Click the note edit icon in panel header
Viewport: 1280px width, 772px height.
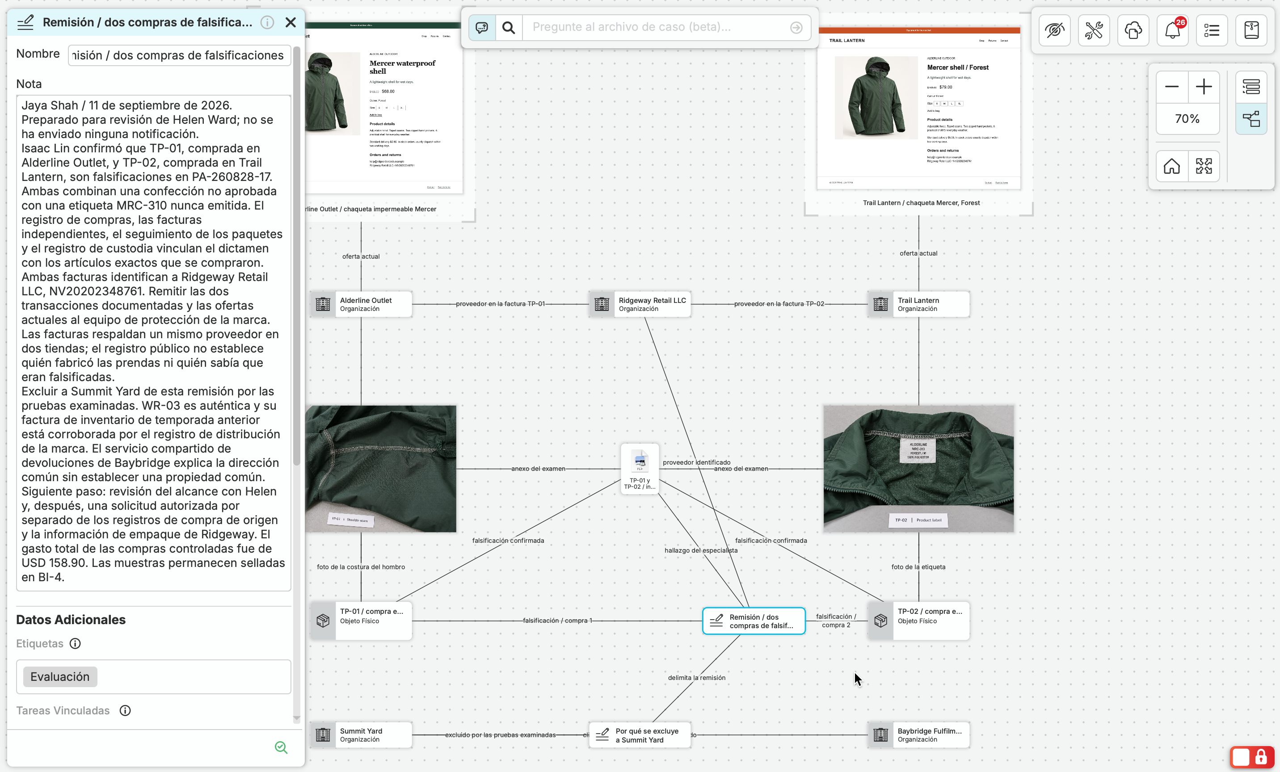pyautogui.click(x=25, y=22)
